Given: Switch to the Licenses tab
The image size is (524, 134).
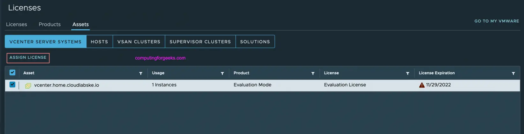Looking at the screenshot, I should pyautogui.click(x=17, y=24).
